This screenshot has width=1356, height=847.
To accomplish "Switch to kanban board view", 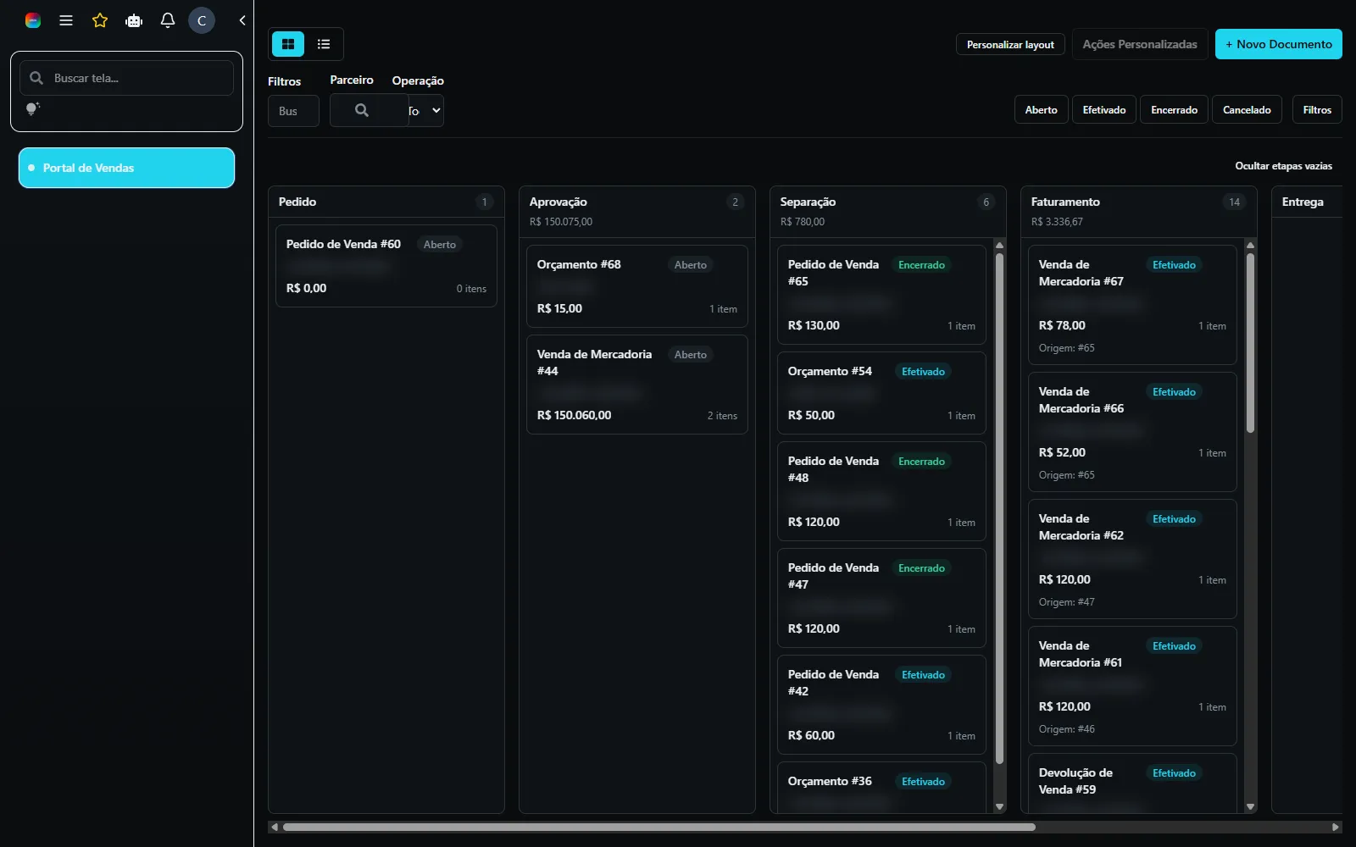I will pos(288,44).
